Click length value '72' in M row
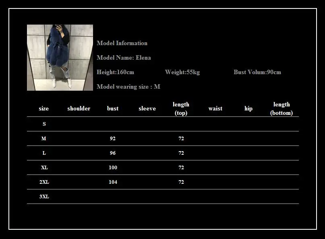 click(x=181, y=139)
